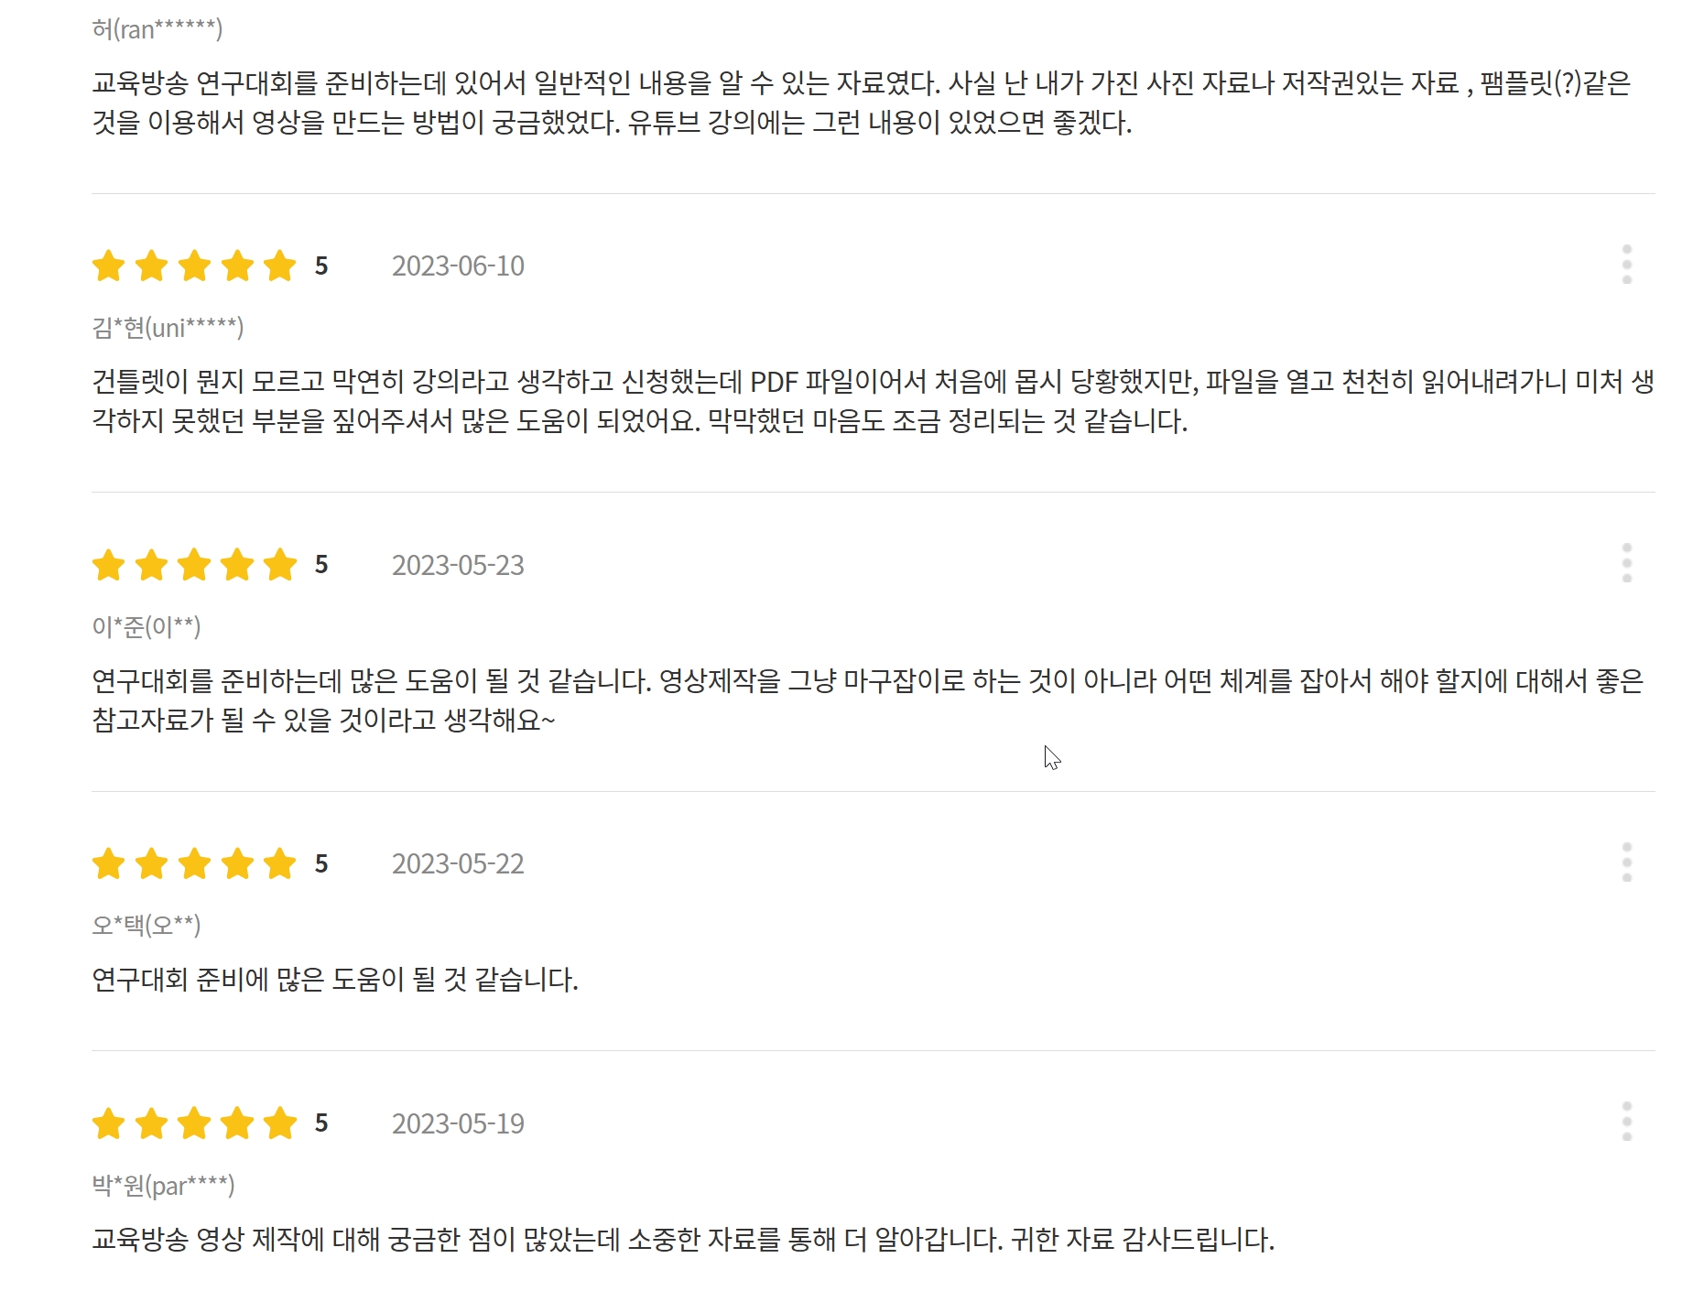Select the reviewer name 이*준(이**)

[146, 626]
